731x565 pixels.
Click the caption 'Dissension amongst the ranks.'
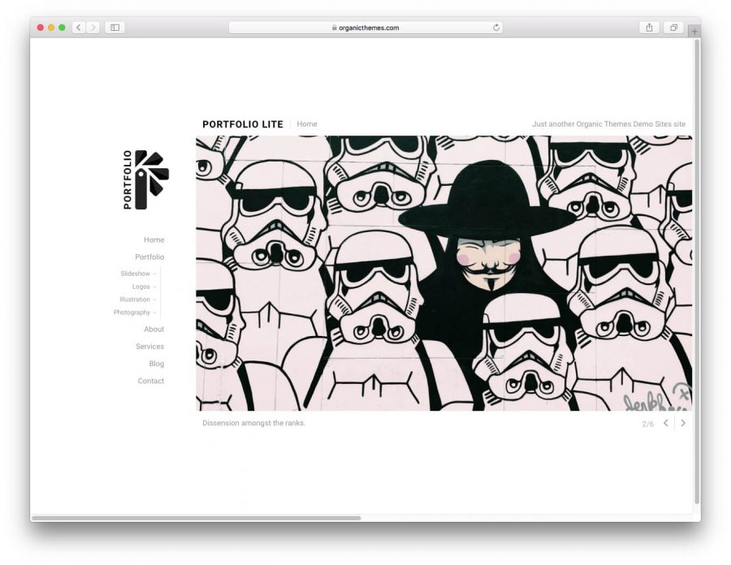tap(254, 423)
